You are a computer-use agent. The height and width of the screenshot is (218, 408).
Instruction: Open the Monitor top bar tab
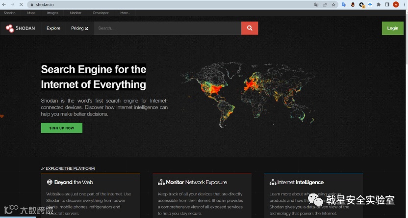[x=76, y=13]
